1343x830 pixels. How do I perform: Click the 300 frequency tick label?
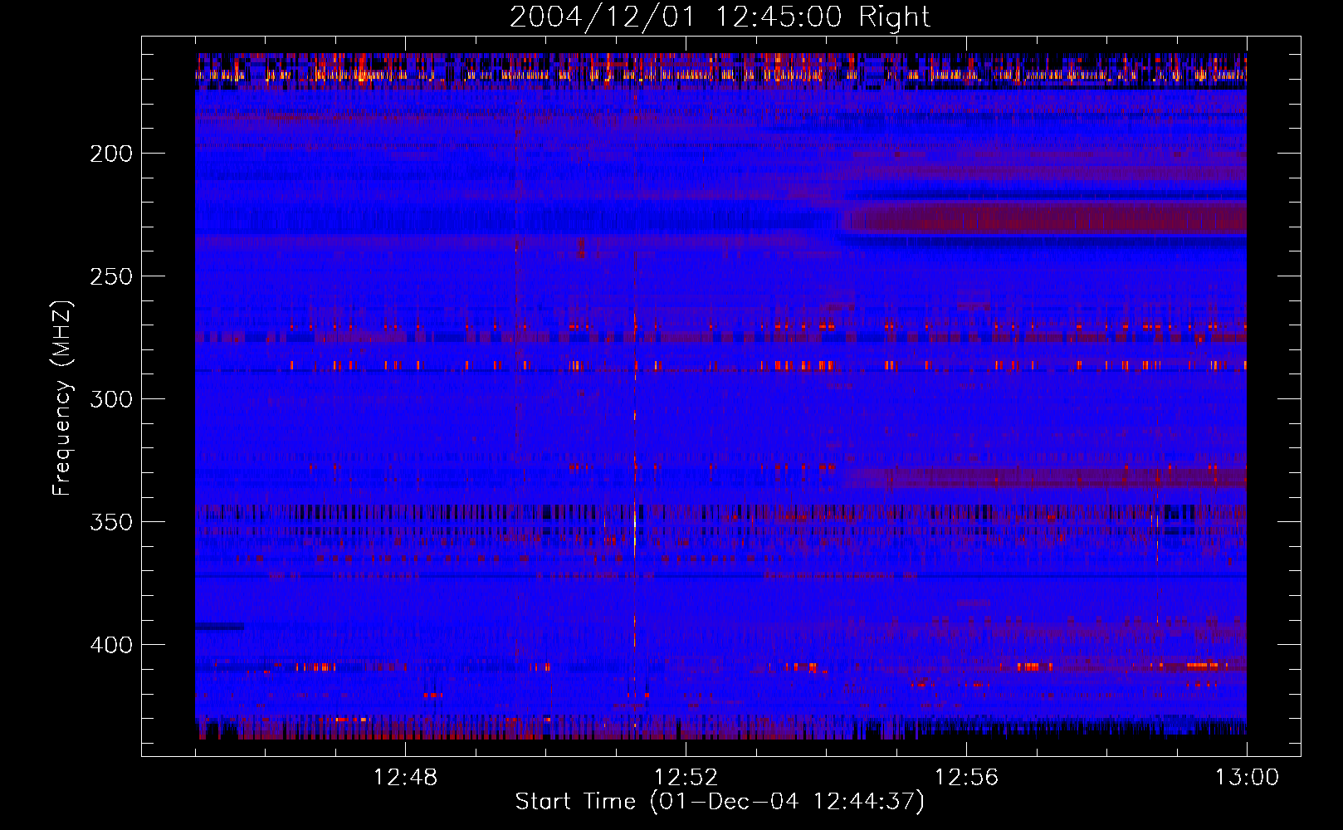(x=111, y=399)
